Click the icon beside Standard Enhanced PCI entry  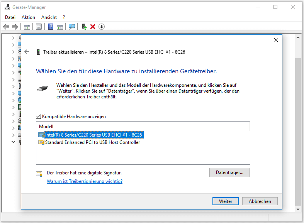coord(41,142)
